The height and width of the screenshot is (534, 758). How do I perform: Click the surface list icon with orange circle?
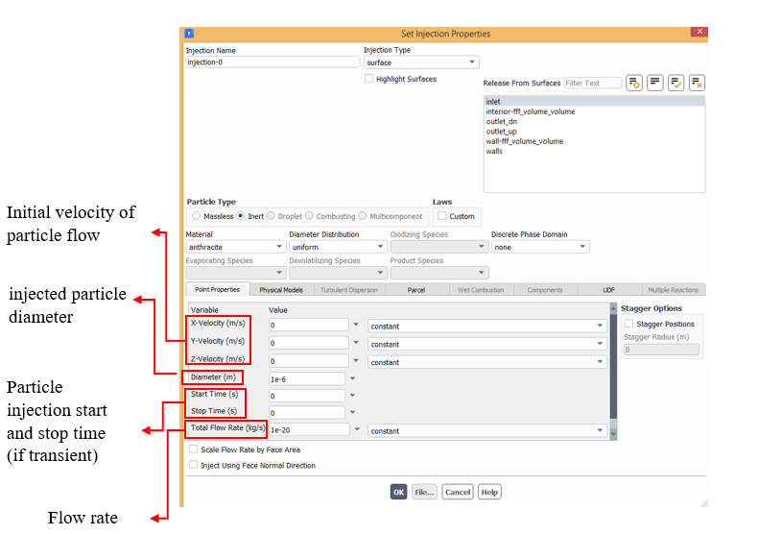click(x=634, y=83)
